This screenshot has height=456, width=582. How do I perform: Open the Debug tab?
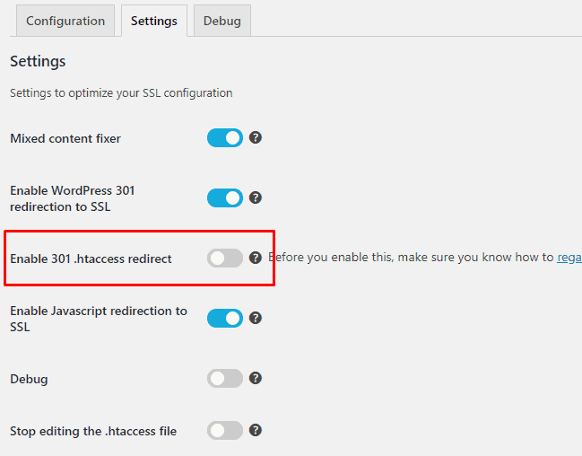tap(222, 21)
